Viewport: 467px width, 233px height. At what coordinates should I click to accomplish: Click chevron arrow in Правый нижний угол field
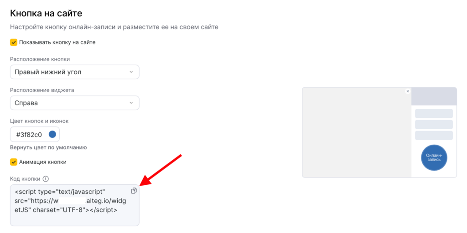point(131,72)
